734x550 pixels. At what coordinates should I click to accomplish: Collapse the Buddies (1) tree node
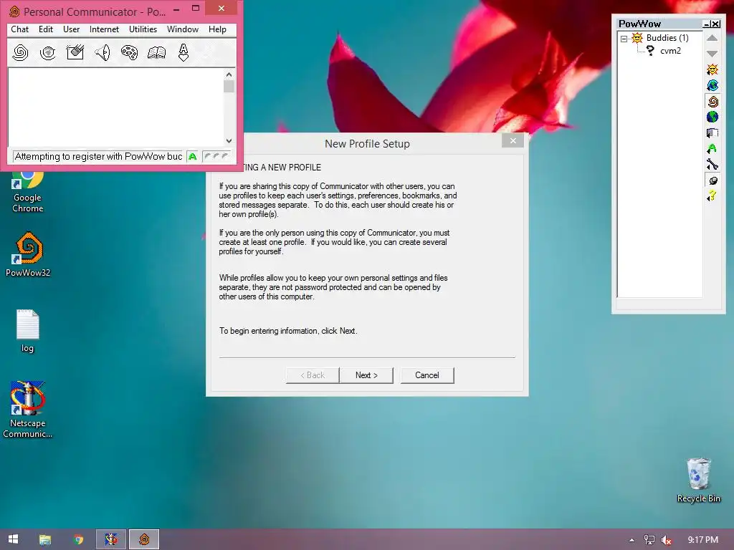click(624, 39)
